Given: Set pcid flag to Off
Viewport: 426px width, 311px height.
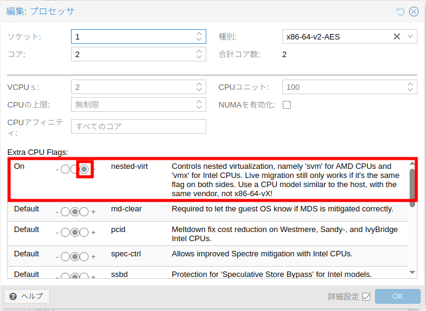Looking at the screenshot, I should pos(65,233).
